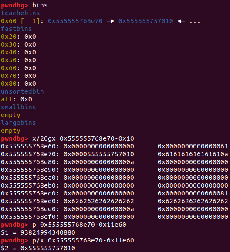
Task: Click result '$1 = 93824994340880'
Action: [x=38, y=232]
